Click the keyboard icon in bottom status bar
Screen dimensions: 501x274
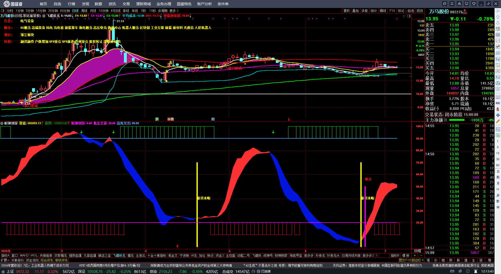(x=452, y=271)
